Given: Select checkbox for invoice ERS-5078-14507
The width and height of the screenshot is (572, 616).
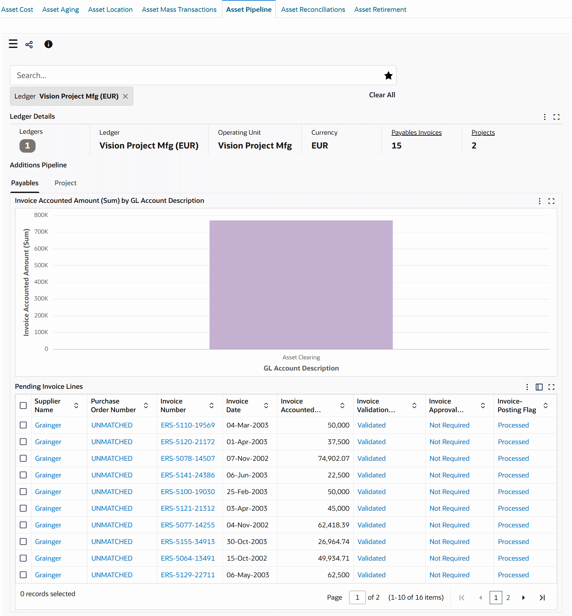Looking at the screenshot, I should click(23, 458).
